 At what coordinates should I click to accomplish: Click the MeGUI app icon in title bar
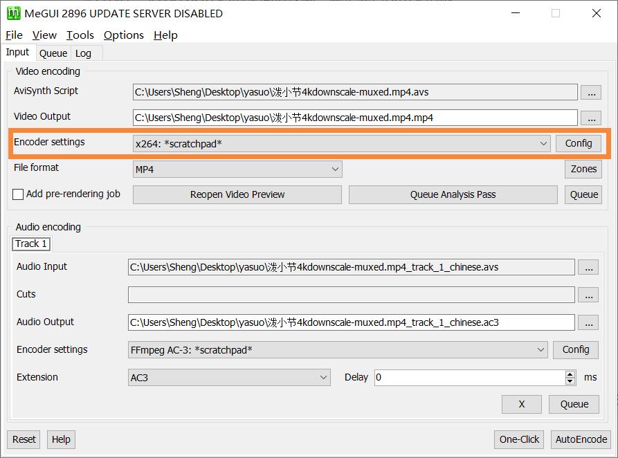[13, 13]
